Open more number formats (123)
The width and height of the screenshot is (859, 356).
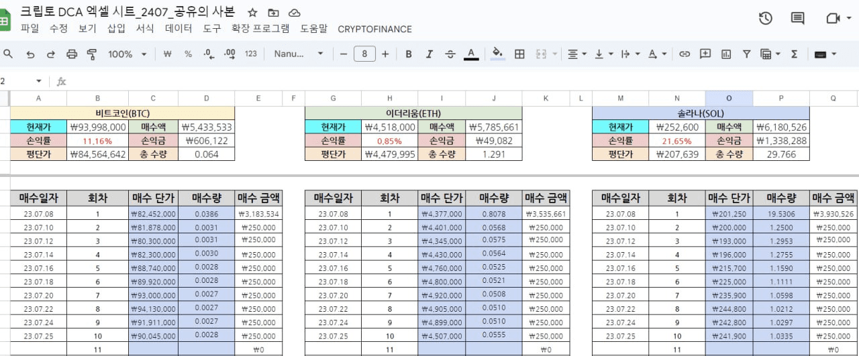pos(251,54)
